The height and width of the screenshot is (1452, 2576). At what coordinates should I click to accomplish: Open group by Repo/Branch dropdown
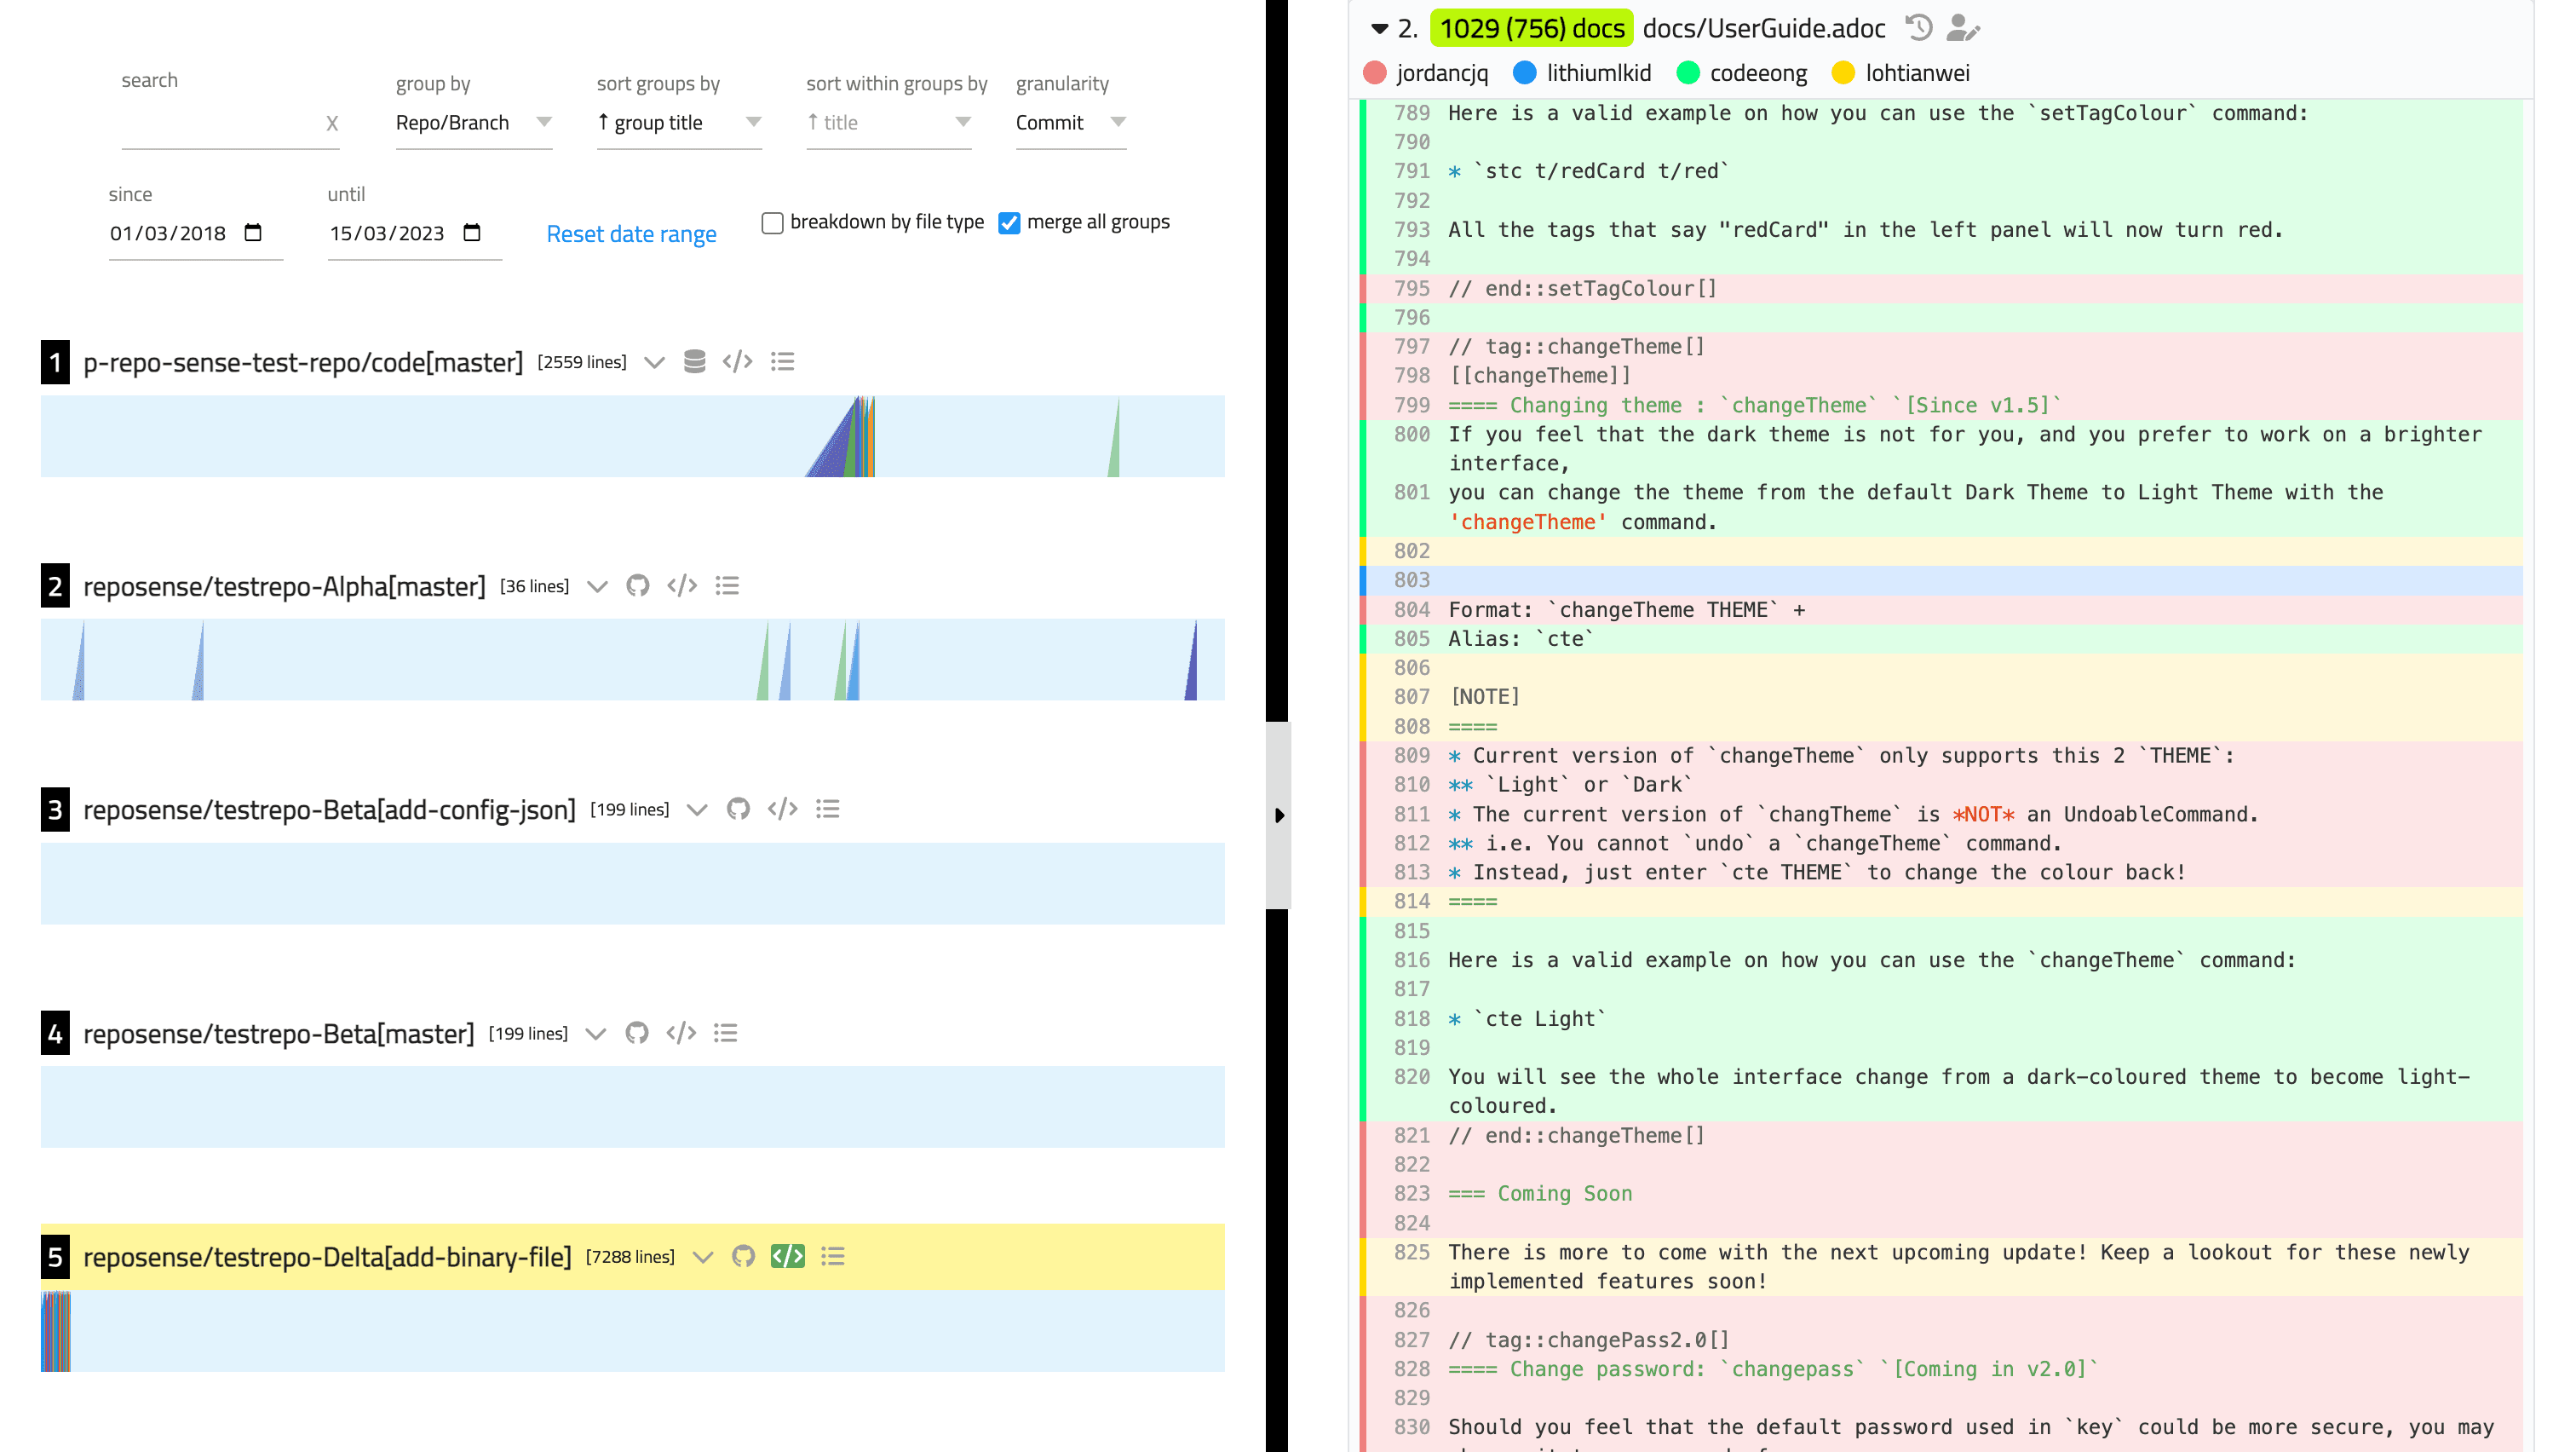[473, 122]
